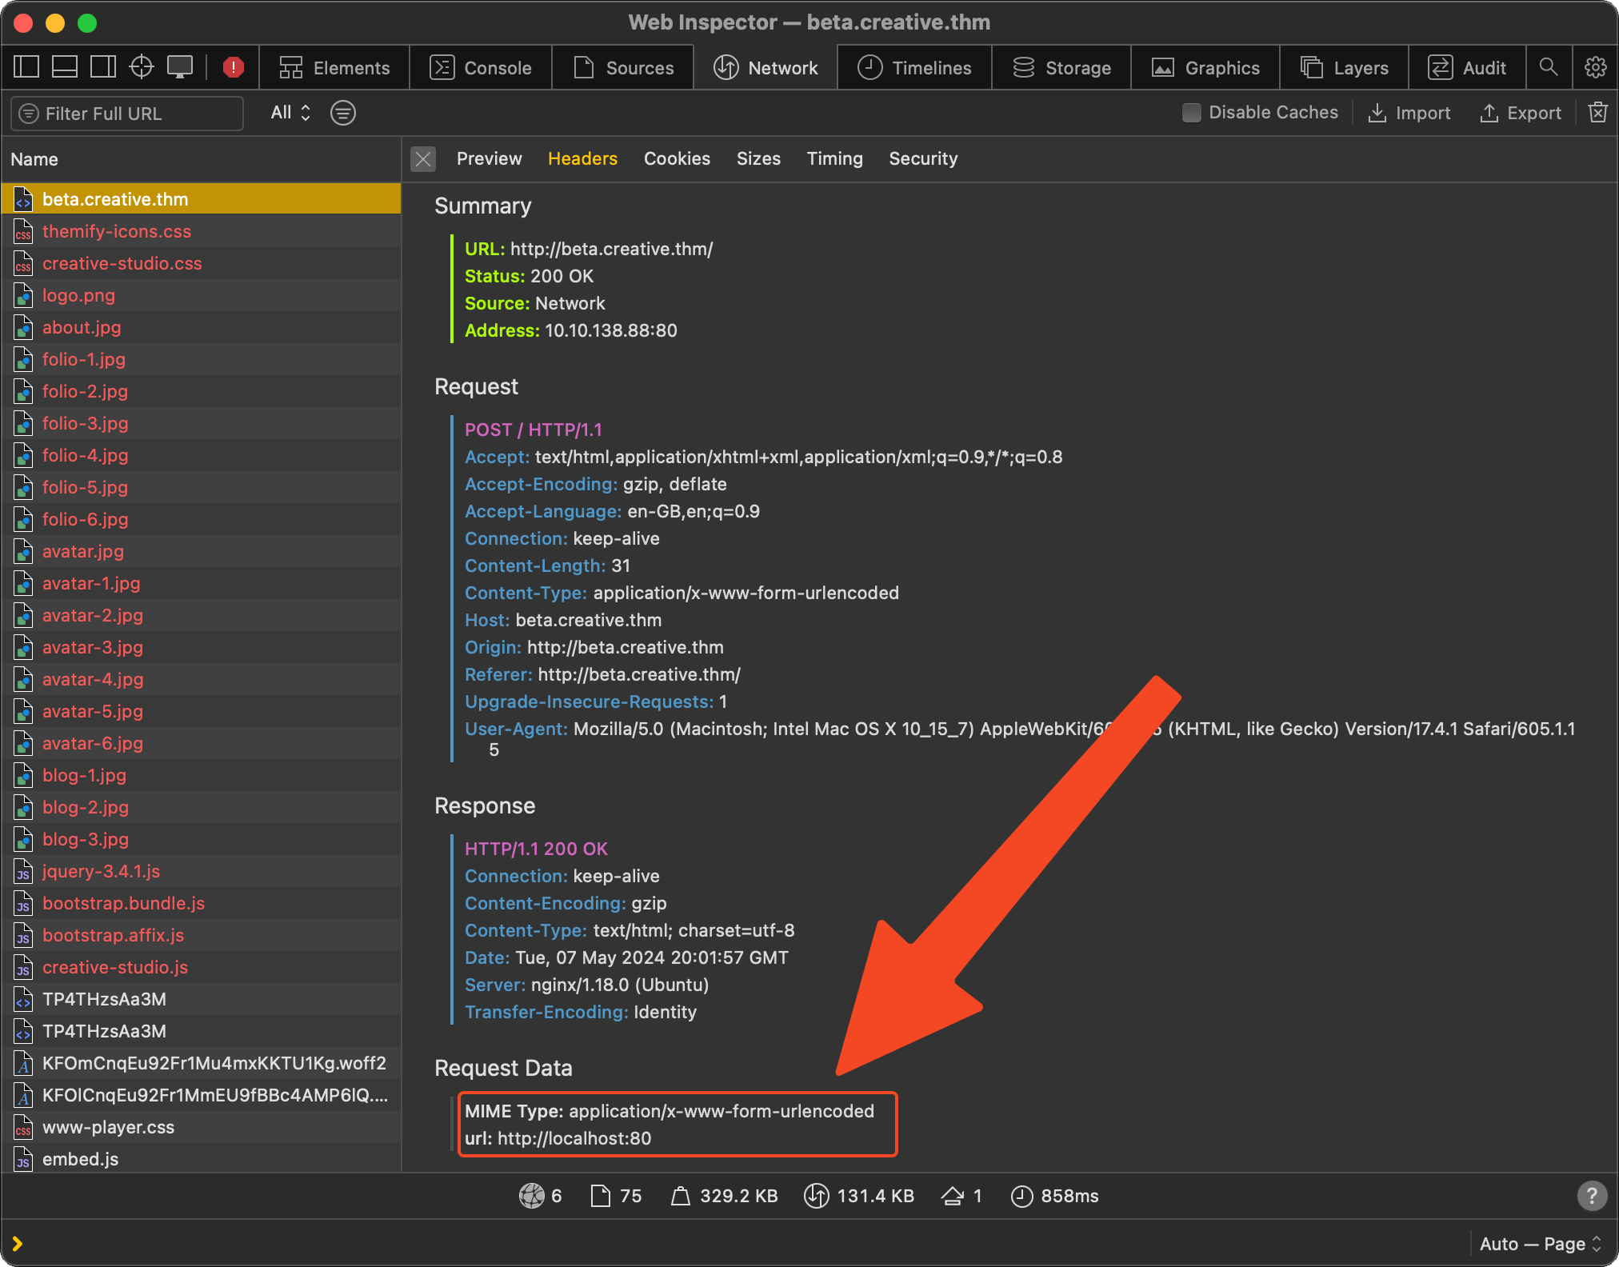
Task: Toggle the right details sidebar icon
Action: tap(103, 67)
